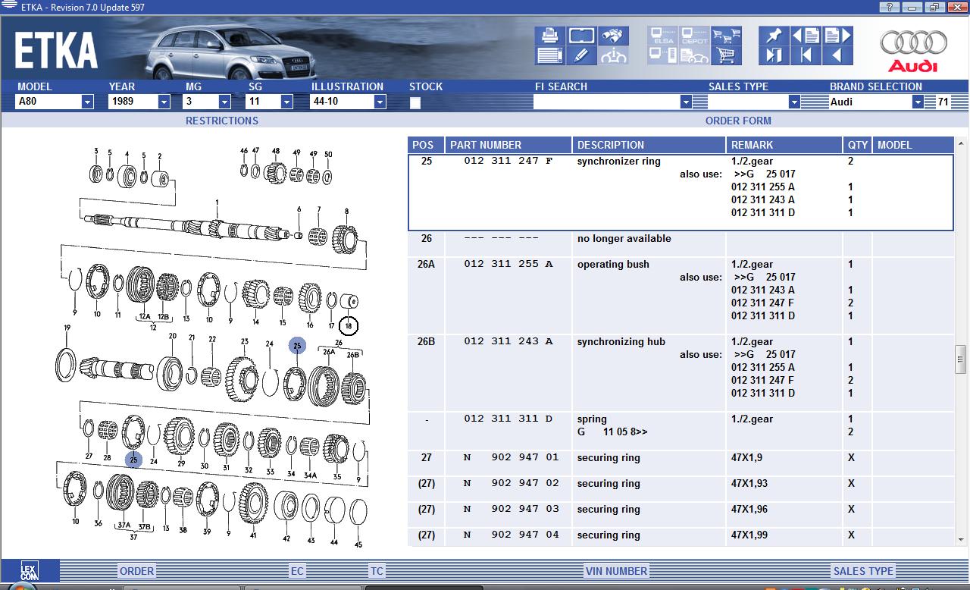Click the pencil edit icon
The image size is (970, 590).
(581, 55)
